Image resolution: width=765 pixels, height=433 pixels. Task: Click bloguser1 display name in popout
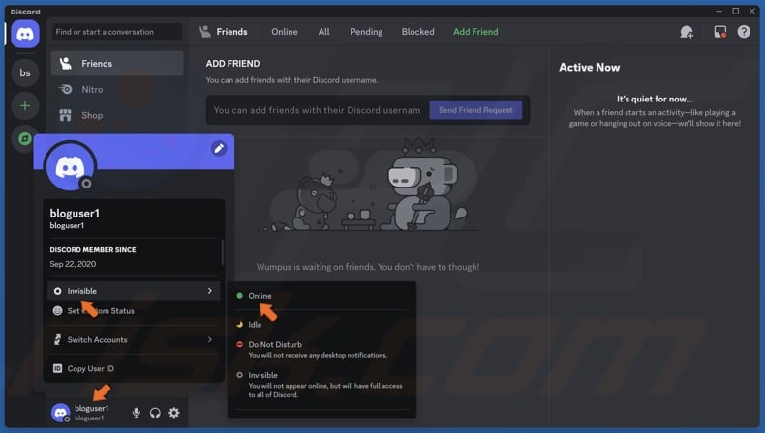click(75, 213)
